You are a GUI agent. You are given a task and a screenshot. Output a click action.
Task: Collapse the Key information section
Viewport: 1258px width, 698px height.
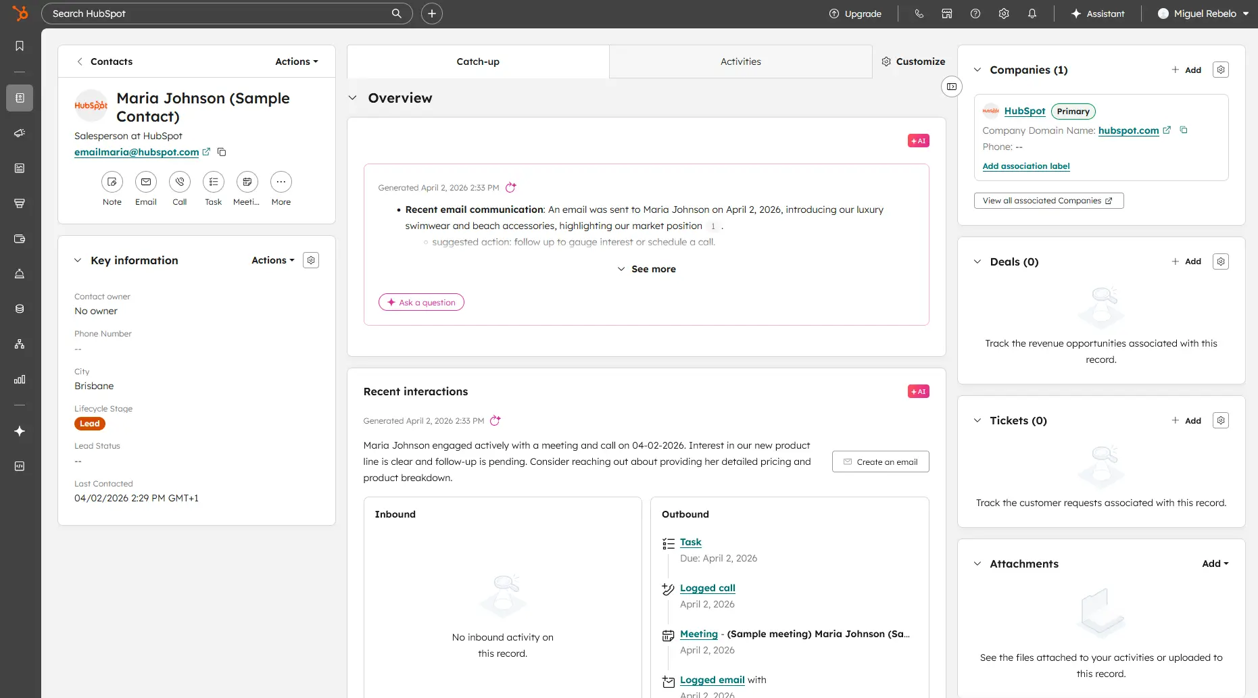[x=78, y=260]
